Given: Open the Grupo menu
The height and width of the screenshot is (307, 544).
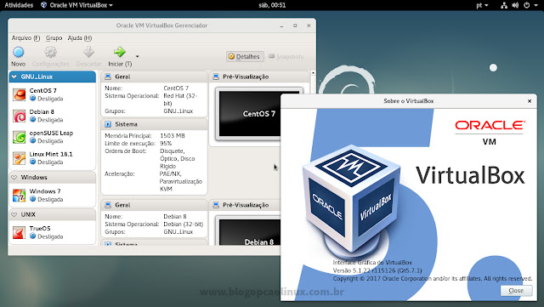Looking at the screenshot, I should click(x=54, y=38).
